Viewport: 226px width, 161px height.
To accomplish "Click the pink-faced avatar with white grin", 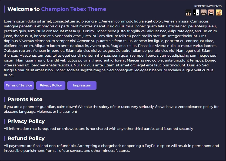I will [211, 12].
